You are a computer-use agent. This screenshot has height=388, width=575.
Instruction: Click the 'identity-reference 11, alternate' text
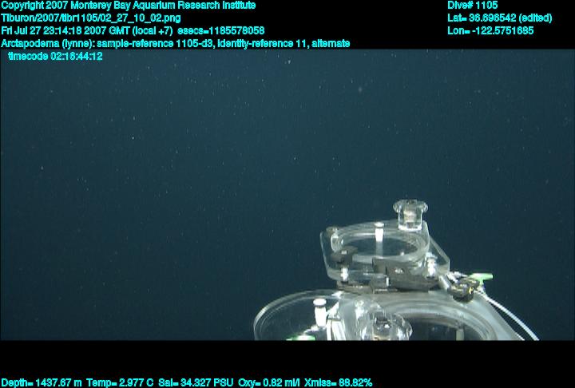pos(284,43)
